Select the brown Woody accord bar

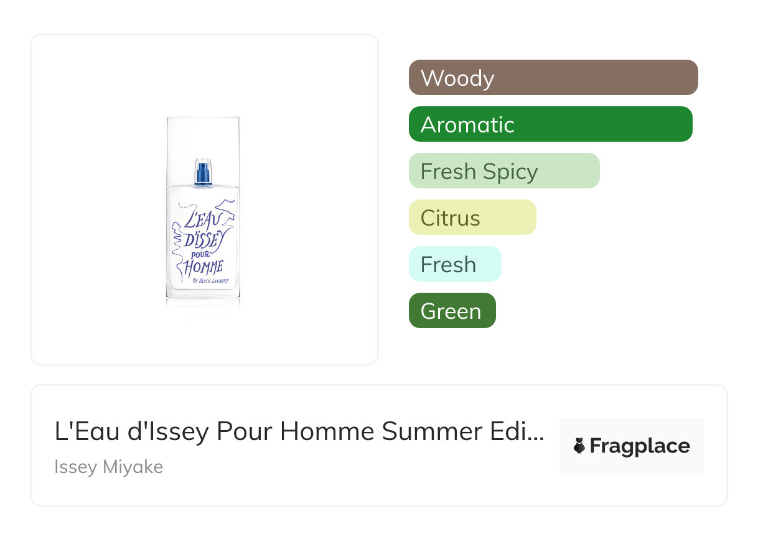(553, 78)
